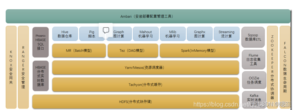Click the Tez (DAG) model bar
This screenshot has height=110, width=296.
pos(133,51)
